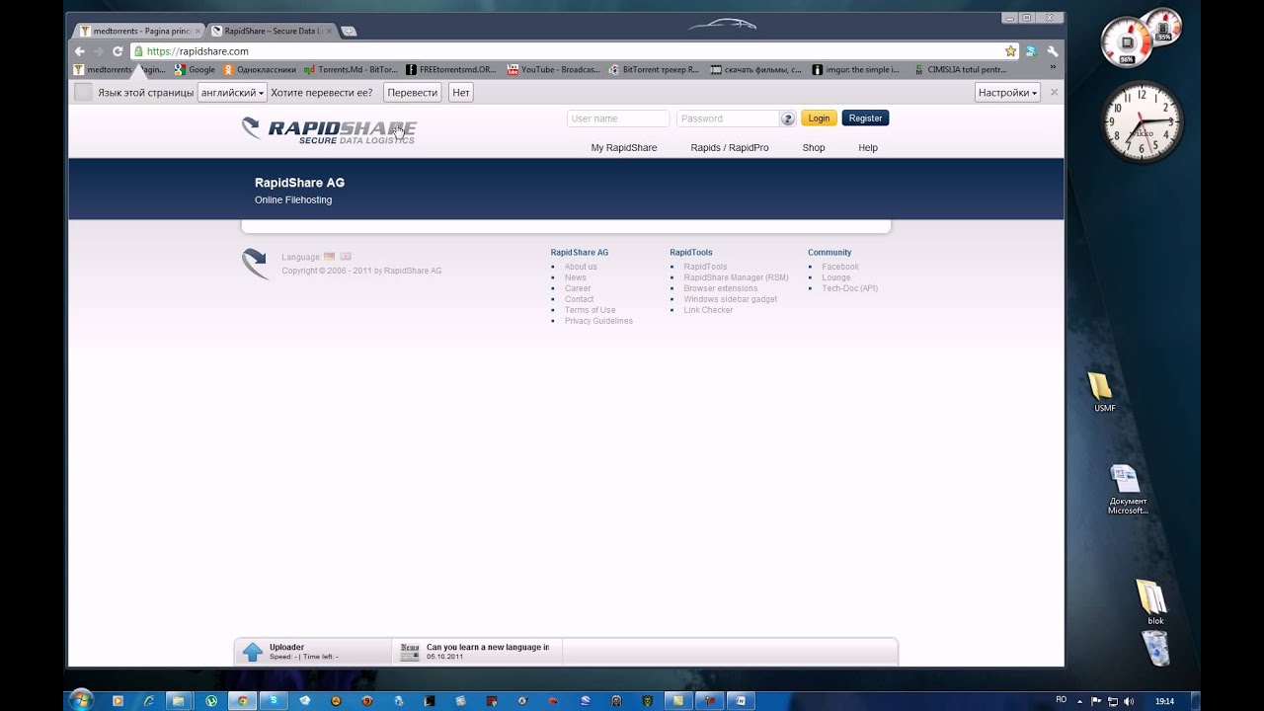Viewport: 1264px width, 711px height.
Task: Click the Password input field
Action: [728, 118]
